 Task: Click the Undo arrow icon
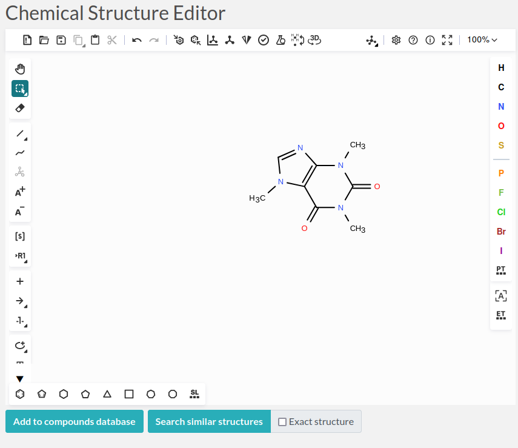pyautogui.click(x=137, y=40)
